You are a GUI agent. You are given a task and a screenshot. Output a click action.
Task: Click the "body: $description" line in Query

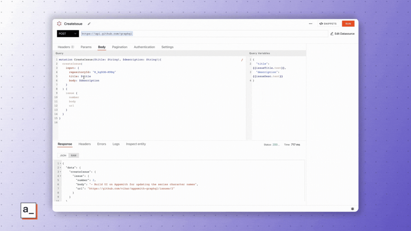pos(84,81)
